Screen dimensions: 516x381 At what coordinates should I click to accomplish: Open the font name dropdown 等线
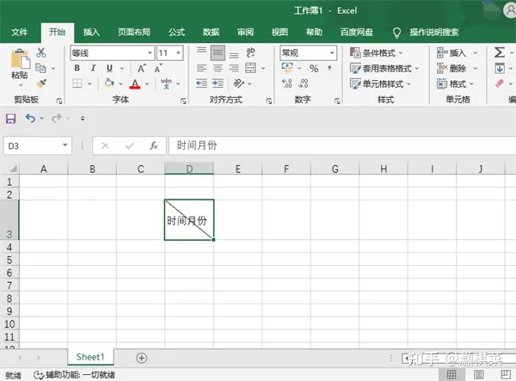click(150, 52)
